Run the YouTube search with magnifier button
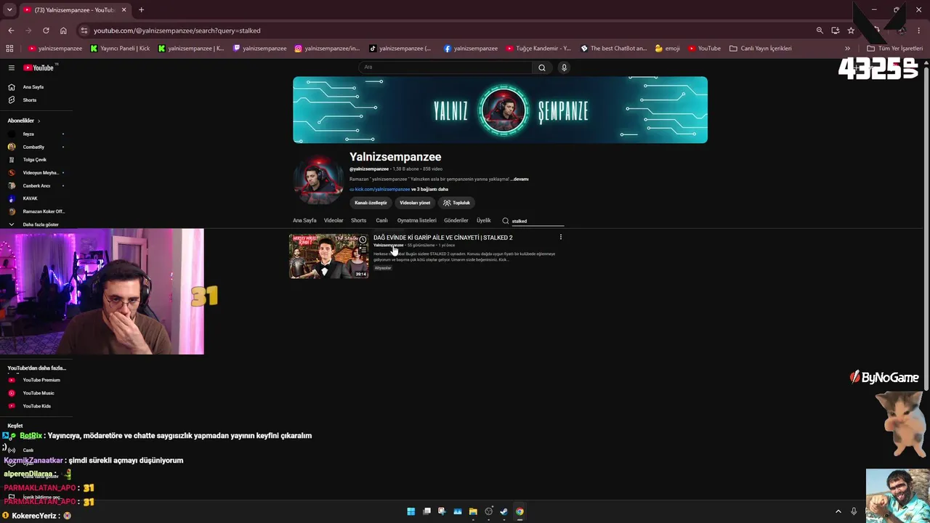Screen dimensions: 930x523 click(541, 68)
